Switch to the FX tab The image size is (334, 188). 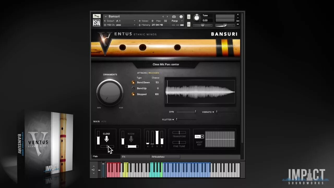tap(135, 157)
